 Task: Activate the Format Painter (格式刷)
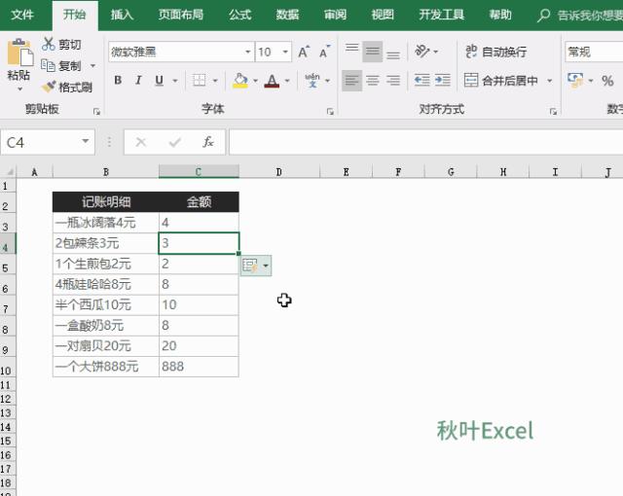pos(67,87)
